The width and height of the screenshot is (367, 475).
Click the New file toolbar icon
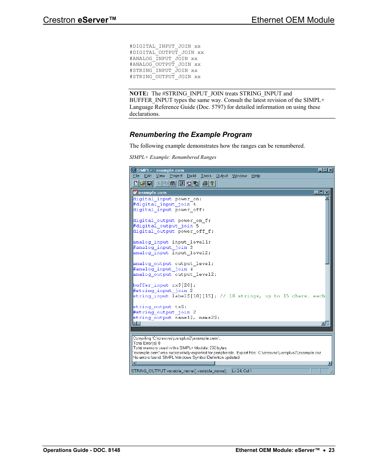coord(136,183)
